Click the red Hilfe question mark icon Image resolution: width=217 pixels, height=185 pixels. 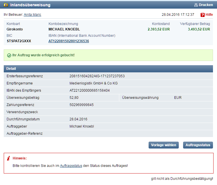click(x=202, y=15)
